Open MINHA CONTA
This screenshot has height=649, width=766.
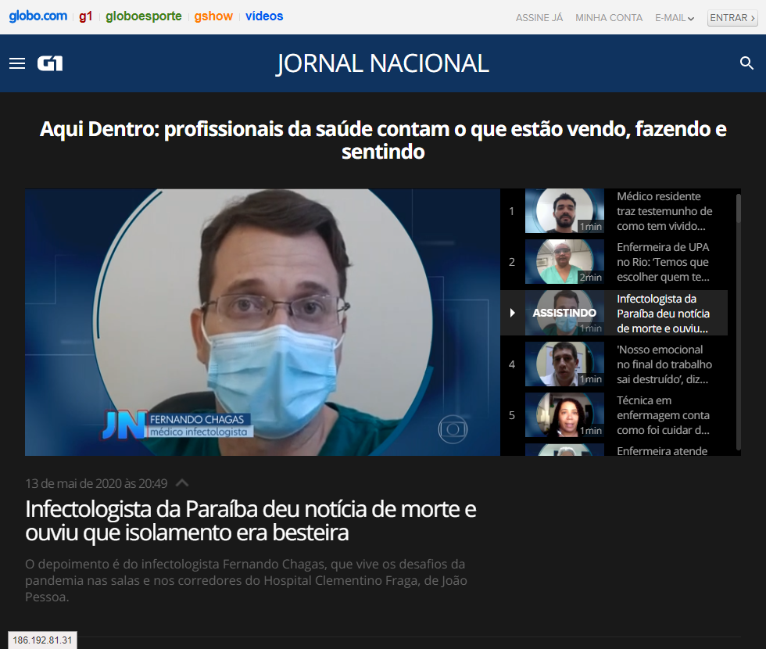pyautogui.click(x=609, y=18)
